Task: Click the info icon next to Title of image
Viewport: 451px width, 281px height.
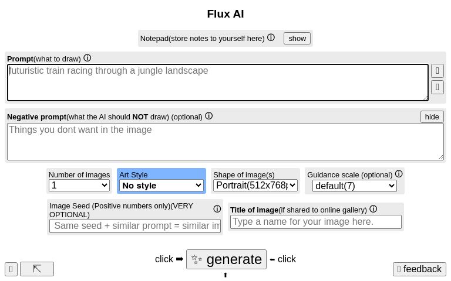Action: coord(373,209)
